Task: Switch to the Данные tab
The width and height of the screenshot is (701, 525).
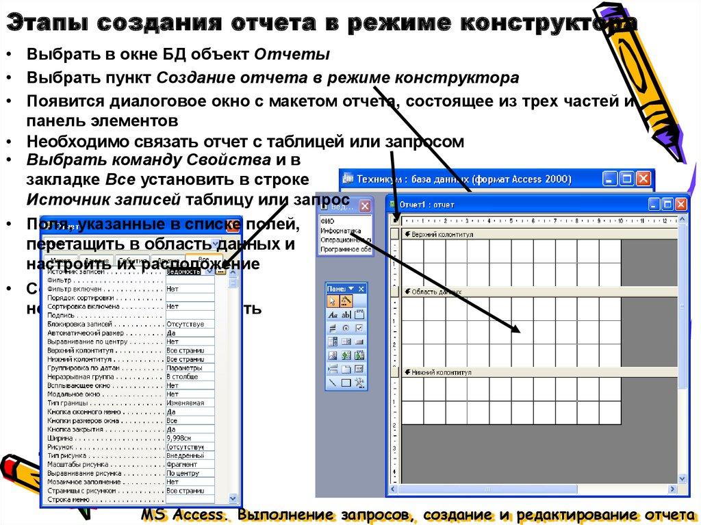Action: 94,259
